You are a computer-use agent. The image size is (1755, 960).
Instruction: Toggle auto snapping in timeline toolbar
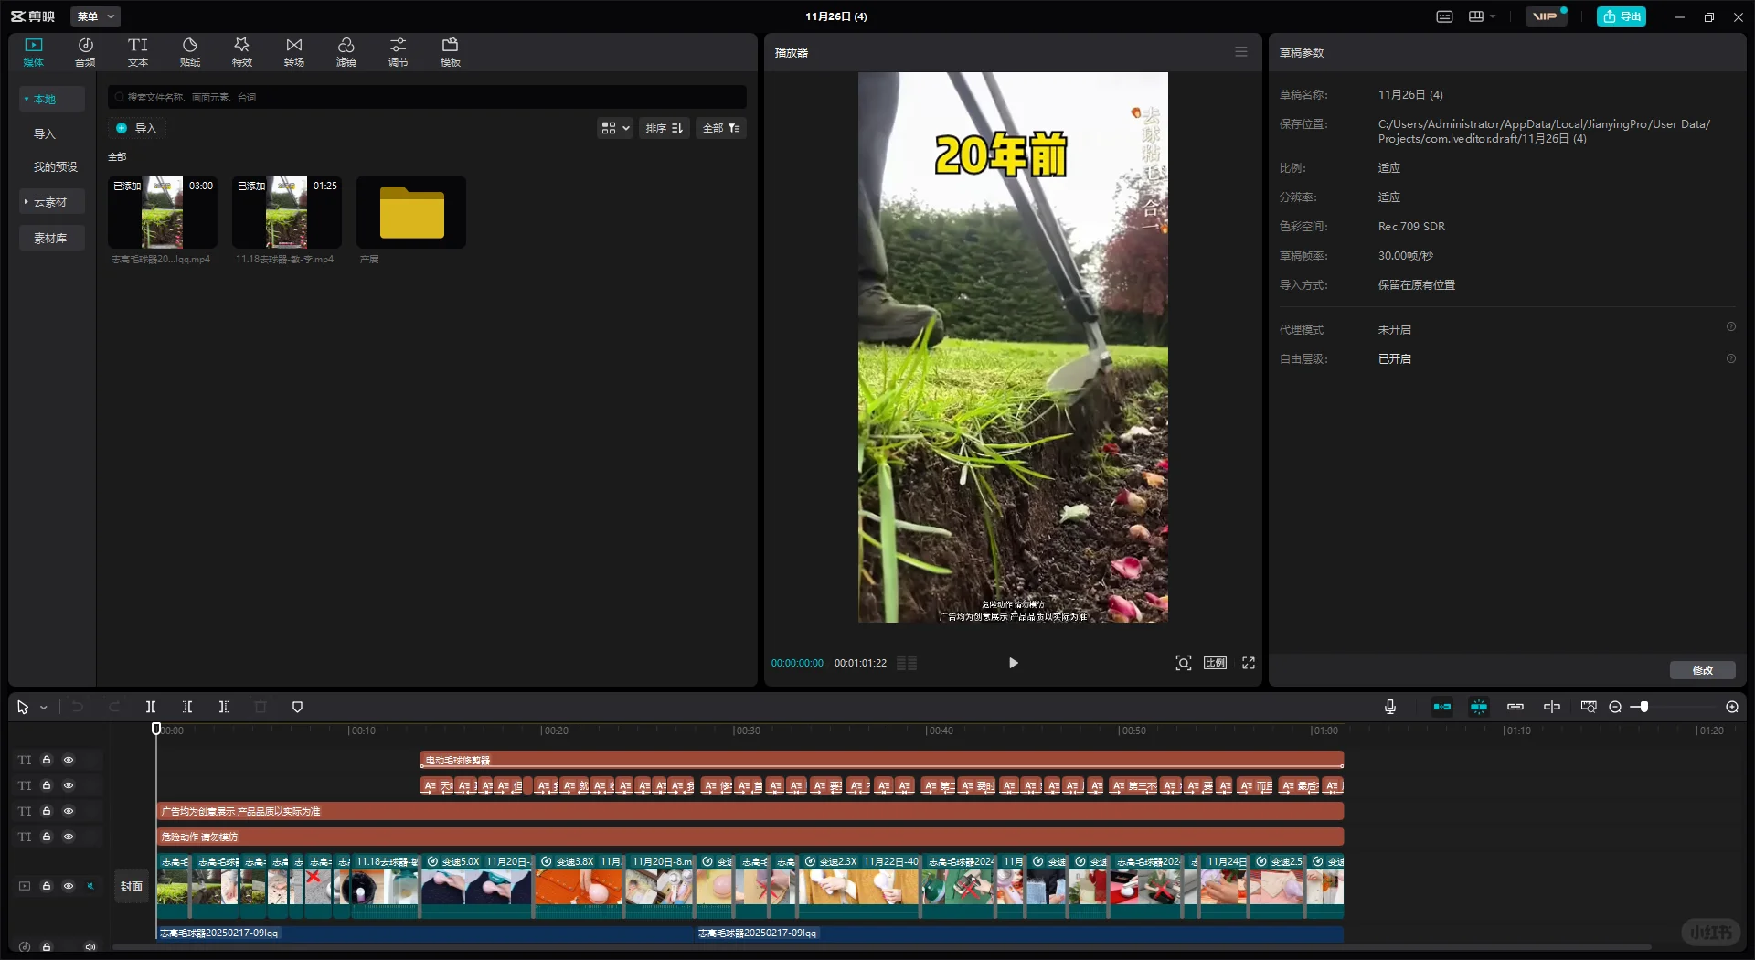point(1479,707)
